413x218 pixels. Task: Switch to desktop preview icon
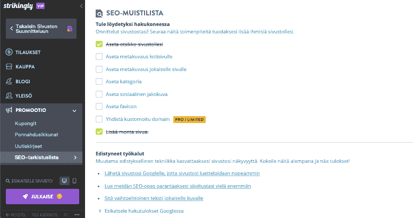click(64, 181)
